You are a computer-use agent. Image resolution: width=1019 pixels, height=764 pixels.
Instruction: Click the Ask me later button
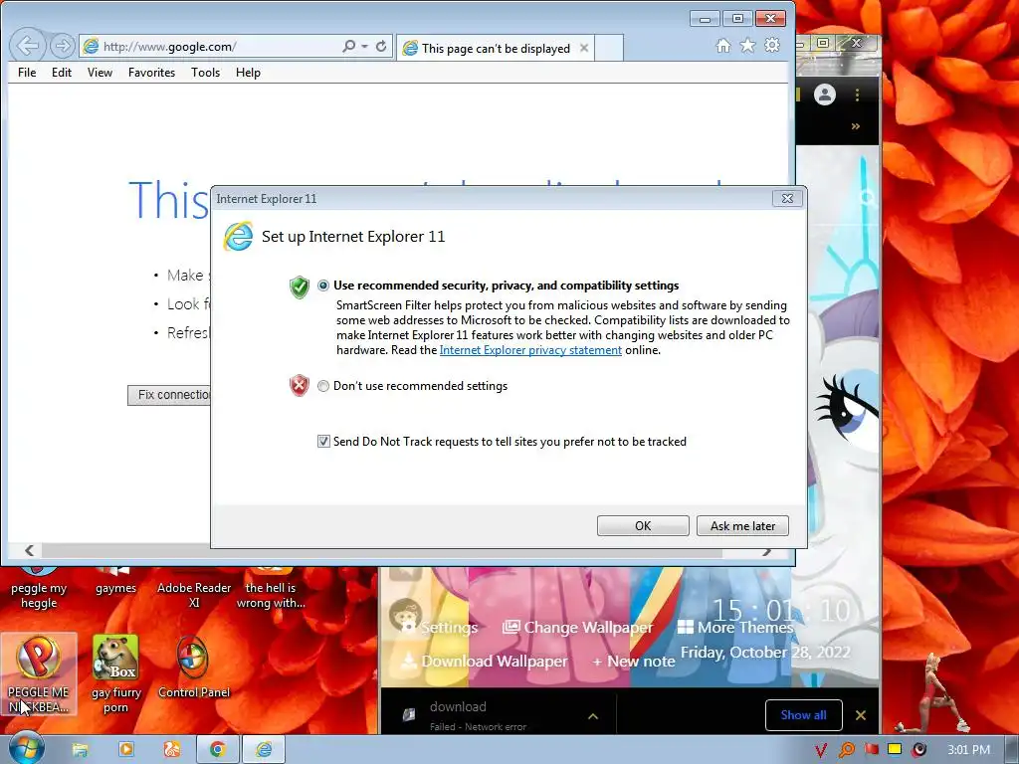tap(742, 525)
